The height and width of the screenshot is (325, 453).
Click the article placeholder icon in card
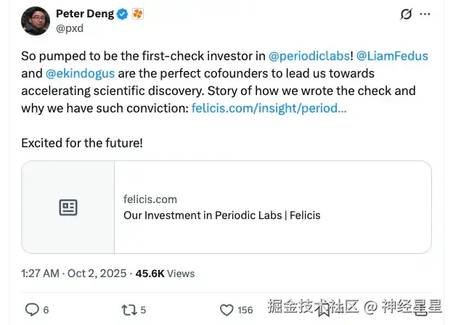tap(68, 207)
